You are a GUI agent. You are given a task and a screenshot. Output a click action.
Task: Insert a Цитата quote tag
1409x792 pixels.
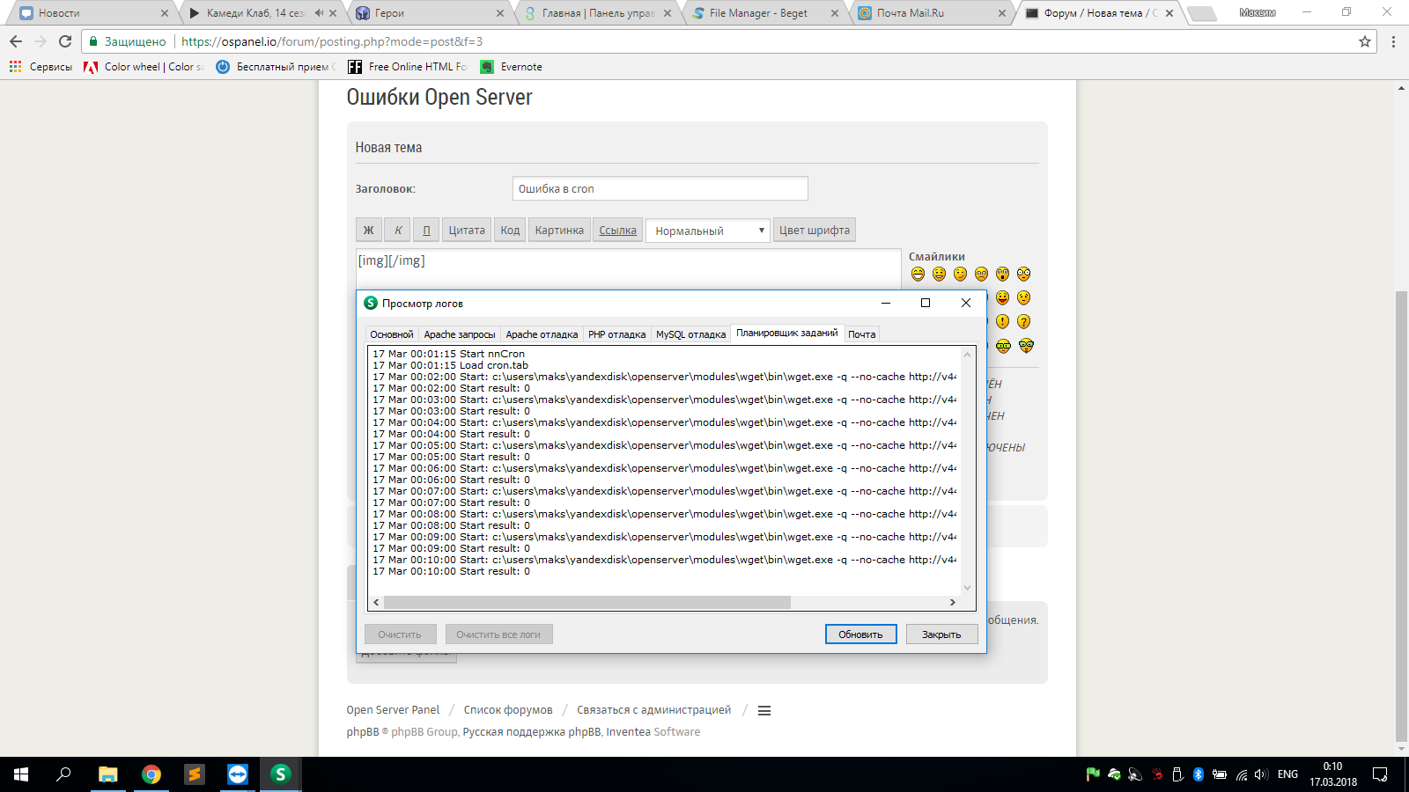click(x=466, y=231)
